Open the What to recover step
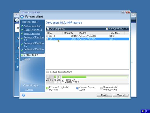 (x=32, y=34)
